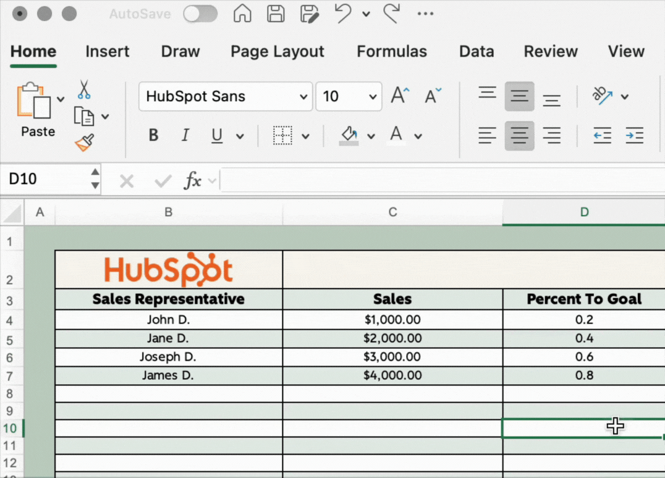This screenshot has height=478, width=665.
Task: Click the Increase Font Size icon
Action: click(x=400, y=96)
